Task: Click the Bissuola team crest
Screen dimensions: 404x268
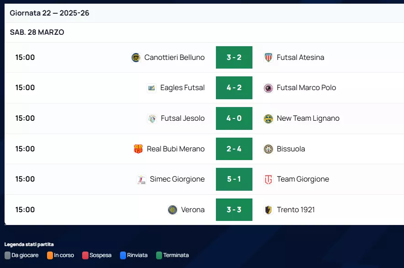Action: tap(268, 149)
